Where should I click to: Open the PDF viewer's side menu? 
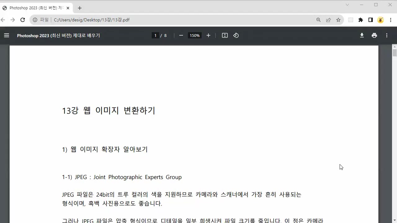pyautogui.click(x=7, y=35)
